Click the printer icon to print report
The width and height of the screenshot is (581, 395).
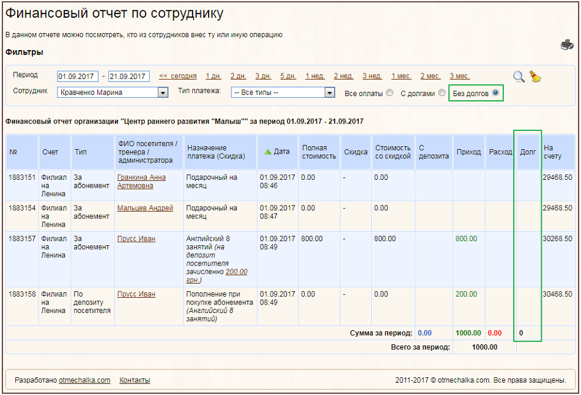(x=567, y=45)
